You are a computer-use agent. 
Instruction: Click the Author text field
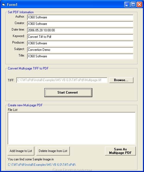pos(80,17)
